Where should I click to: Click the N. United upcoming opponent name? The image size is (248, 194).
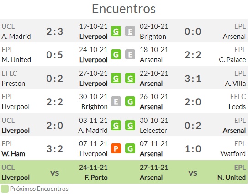pyautogui.click(x=232, y=178)
